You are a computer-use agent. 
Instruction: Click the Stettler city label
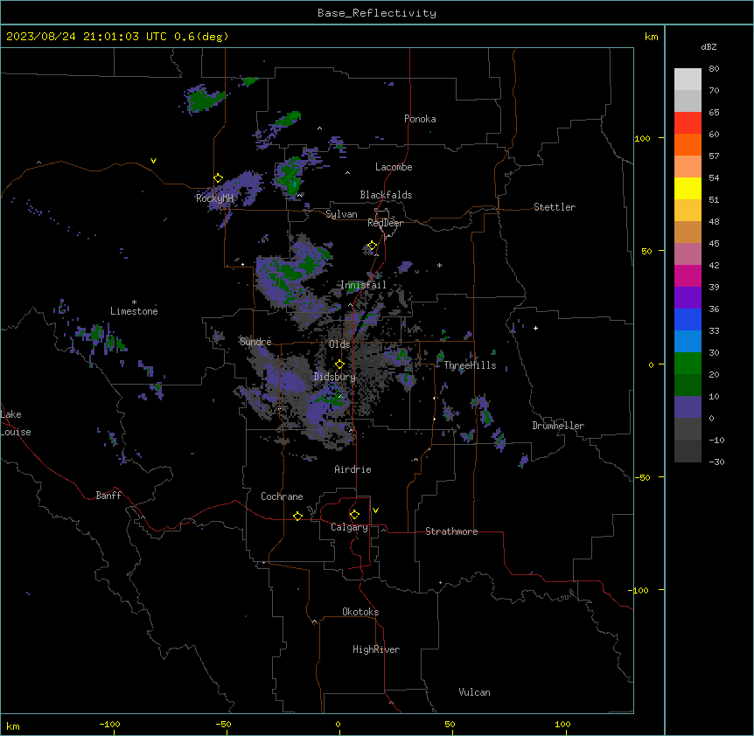coord(555,207)
